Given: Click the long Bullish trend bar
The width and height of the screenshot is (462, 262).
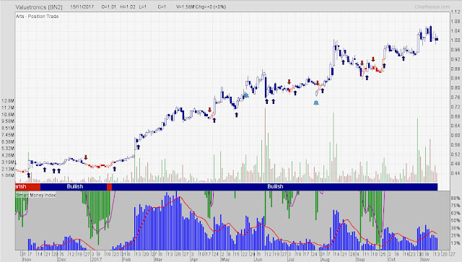Looking at the screenshot, I should (274, 186).
